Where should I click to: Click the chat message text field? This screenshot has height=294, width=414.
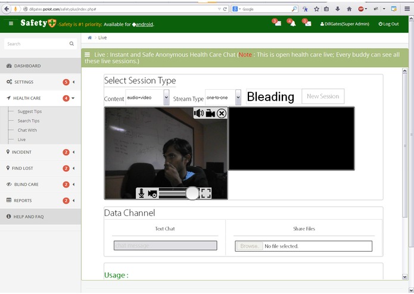point(166,245)
